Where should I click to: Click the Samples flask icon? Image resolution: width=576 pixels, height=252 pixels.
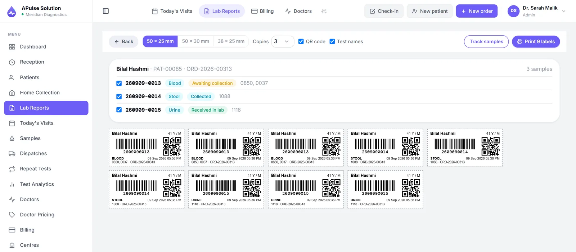12,138
